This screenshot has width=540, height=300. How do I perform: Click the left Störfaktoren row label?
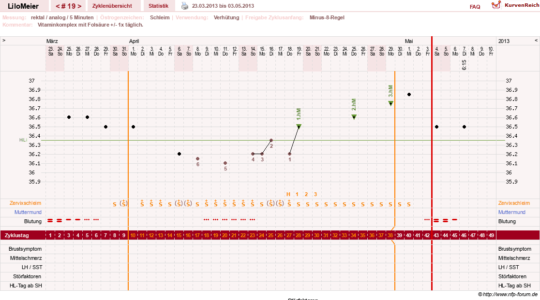click(x=28, y=276)
